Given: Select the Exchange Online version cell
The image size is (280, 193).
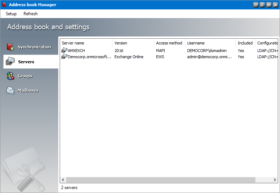Looking at the screenshot, I should tap(129, 57).
